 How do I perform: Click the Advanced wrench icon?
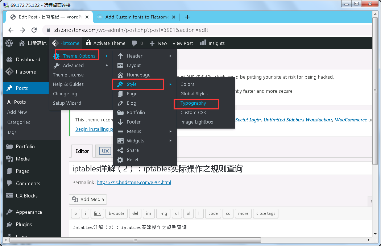tap(57, 66)
